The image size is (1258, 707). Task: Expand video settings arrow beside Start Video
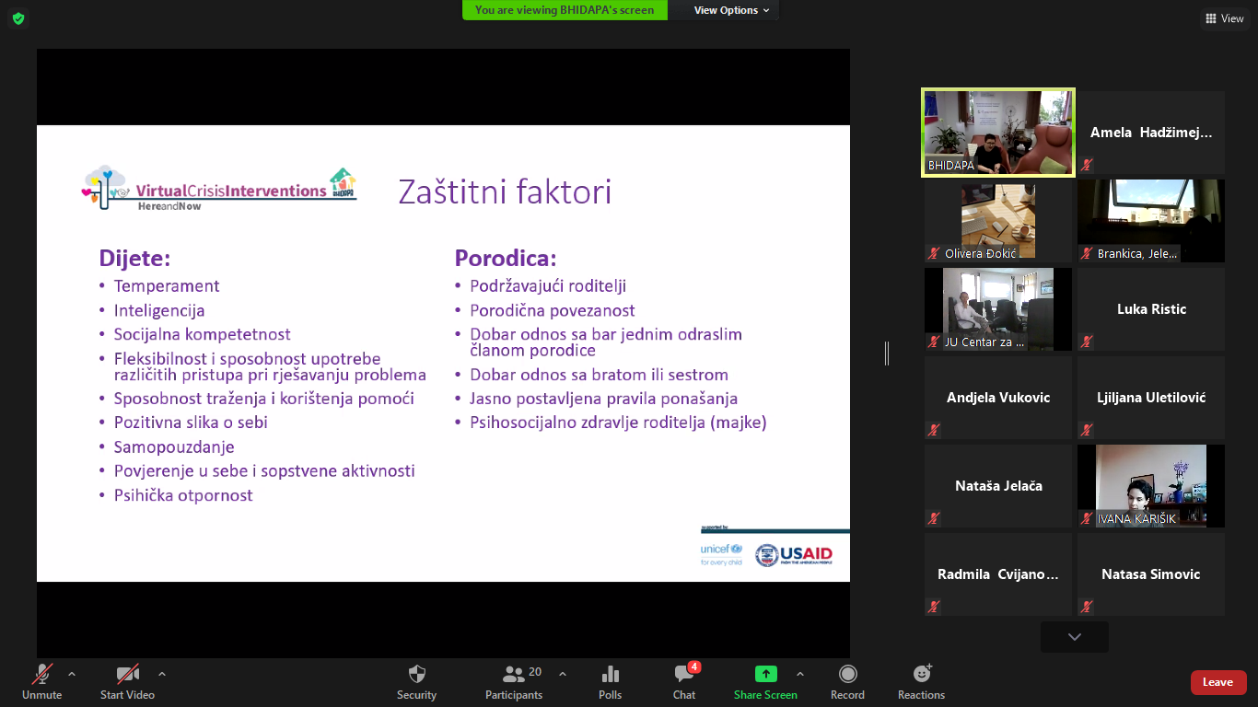162,674
